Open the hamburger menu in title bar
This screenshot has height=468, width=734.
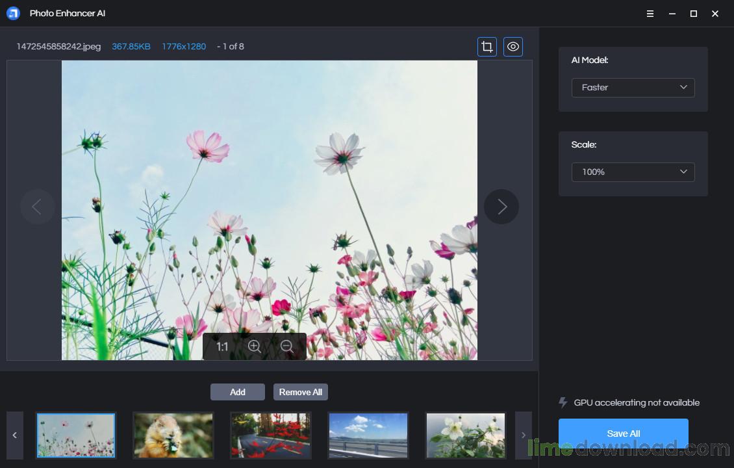[x=650, y=14]
